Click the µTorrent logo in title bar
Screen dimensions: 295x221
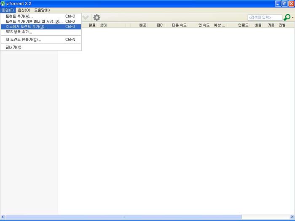pos(3,3)
